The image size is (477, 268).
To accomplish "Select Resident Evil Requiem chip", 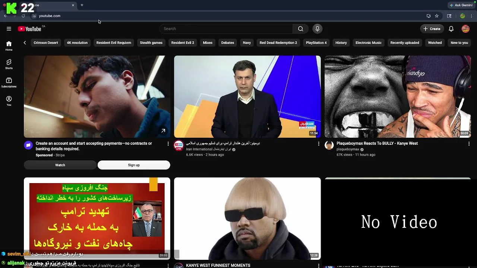I will 114,43.
